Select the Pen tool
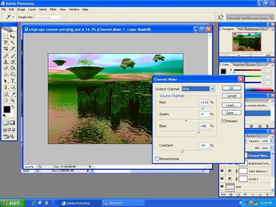This screenshot has height=207, width=276. [x=6, y=87]
